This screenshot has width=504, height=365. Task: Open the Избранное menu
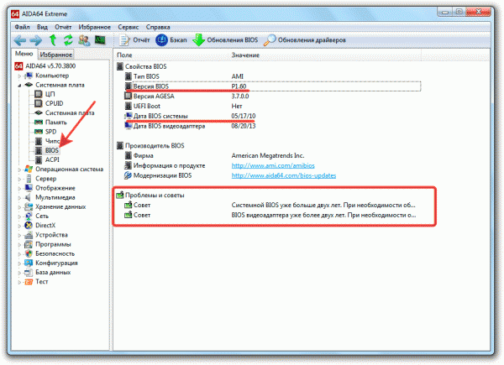94,27
